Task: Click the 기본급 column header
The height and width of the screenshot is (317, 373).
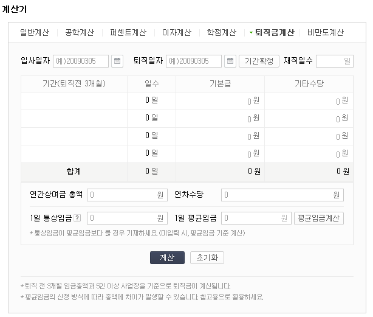Action: [220, 84]
